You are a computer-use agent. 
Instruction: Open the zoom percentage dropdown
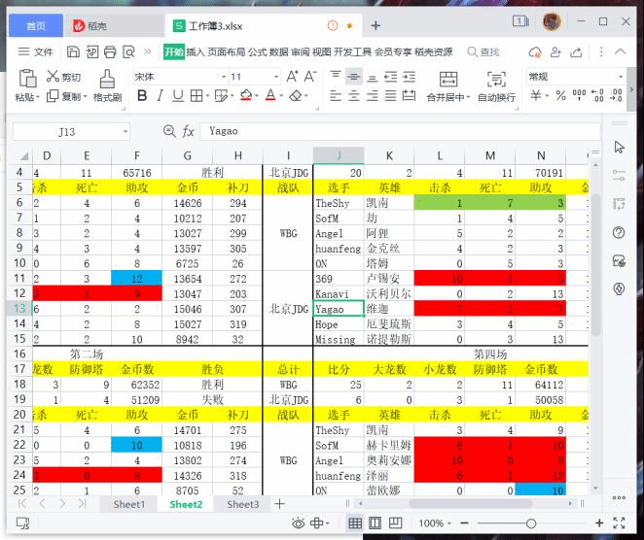click(x=448, y=523)
